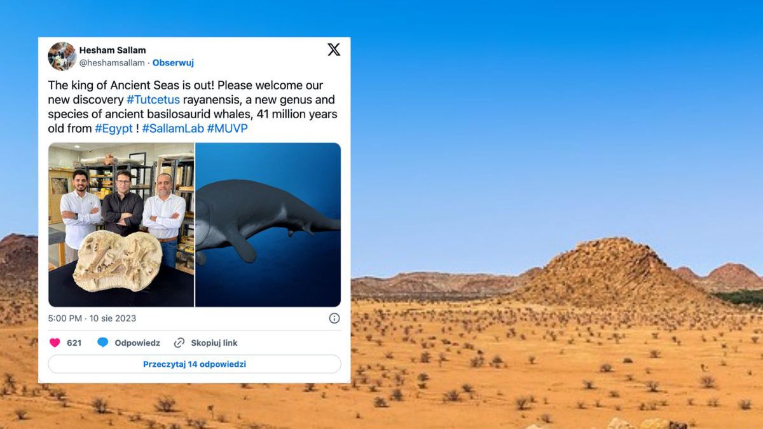Click the 621 likes count

74,343
